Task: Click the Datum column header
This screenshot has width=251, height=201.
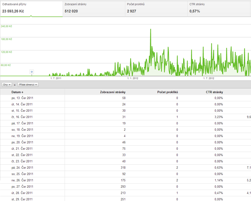Action: (x=16, y=92)
